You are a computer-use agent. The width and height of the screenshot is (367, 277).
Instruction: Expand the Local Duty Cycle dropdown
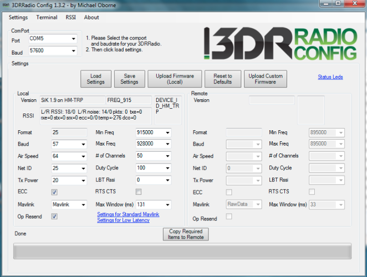point(167,168)
